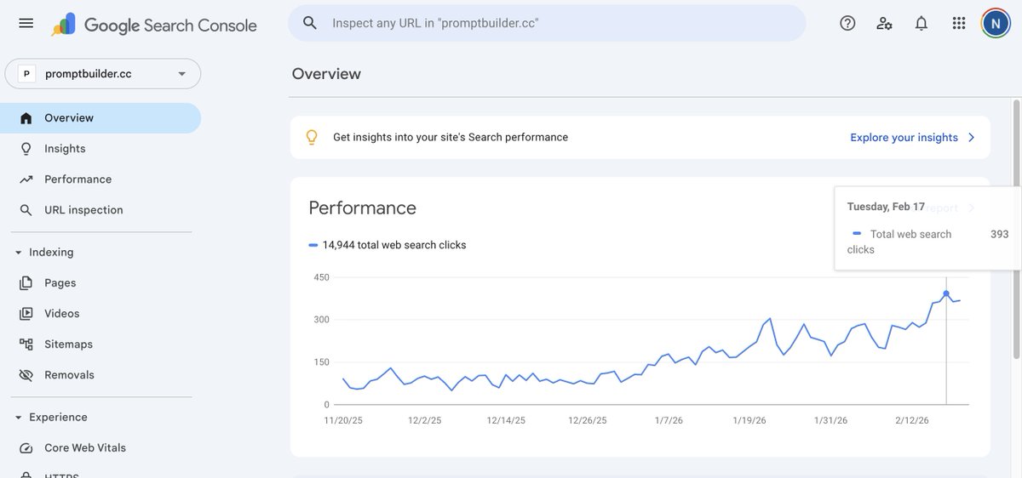Screen dimensions: 1022x478
Task: Click the 1/19/26 axis label
Action: (749, 420)
